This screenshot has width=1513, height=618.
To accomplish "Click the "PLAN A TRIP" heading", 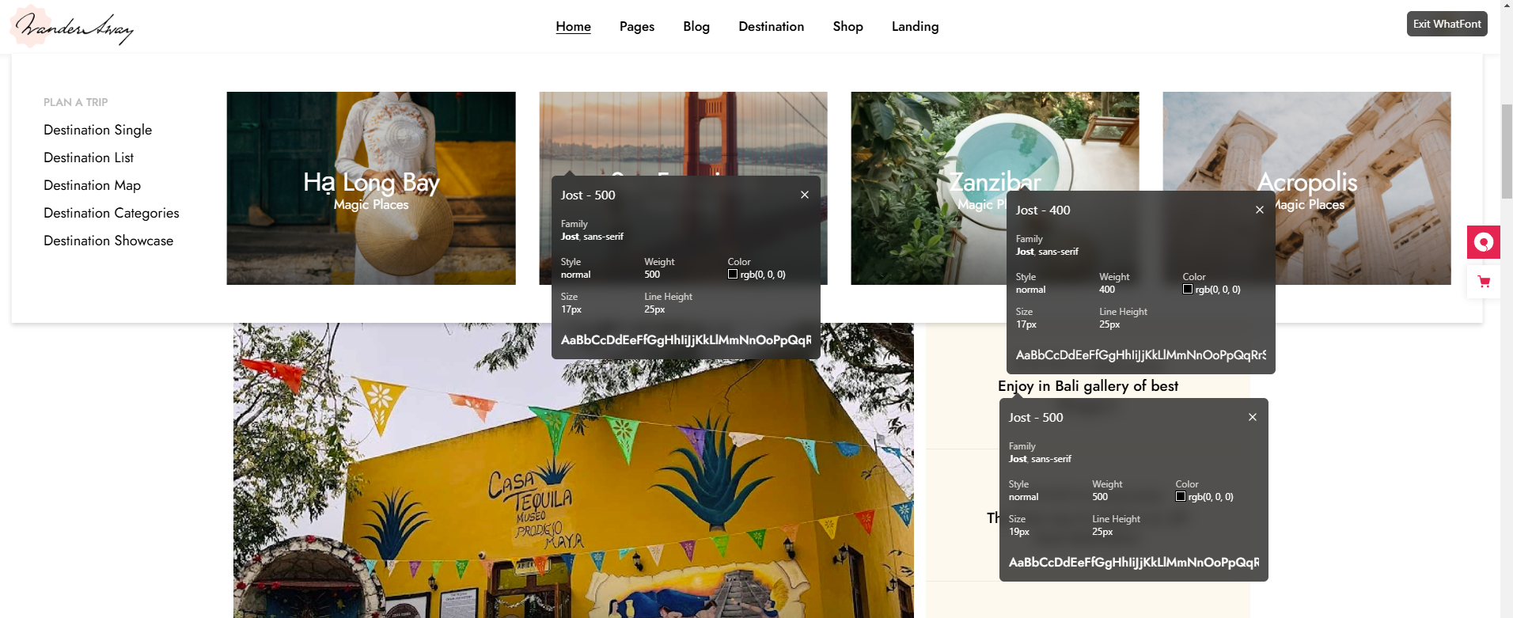I will [x=76, y=102].
